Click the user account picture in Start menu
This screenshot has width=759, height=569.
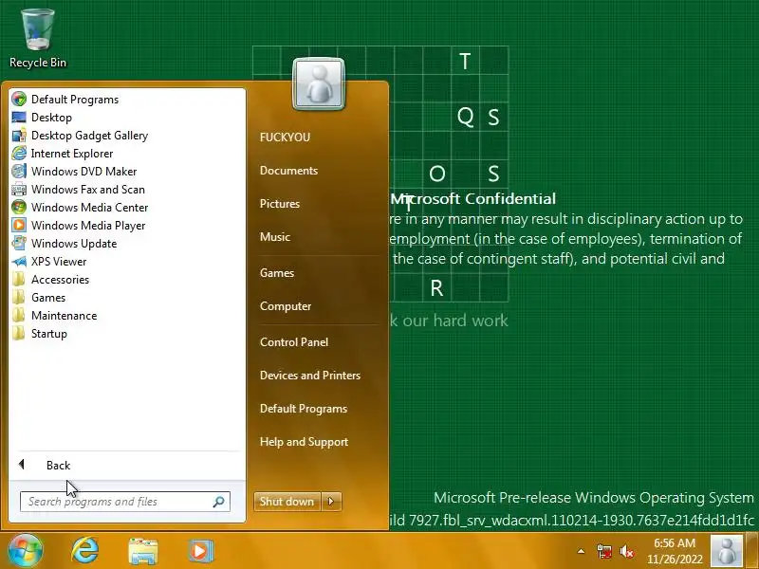point(319,84)
